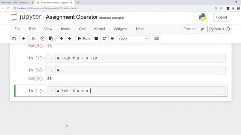This screenshot has height=135, width=241.
Task: Open the Edit menu
Action: [x=32, y=29]
